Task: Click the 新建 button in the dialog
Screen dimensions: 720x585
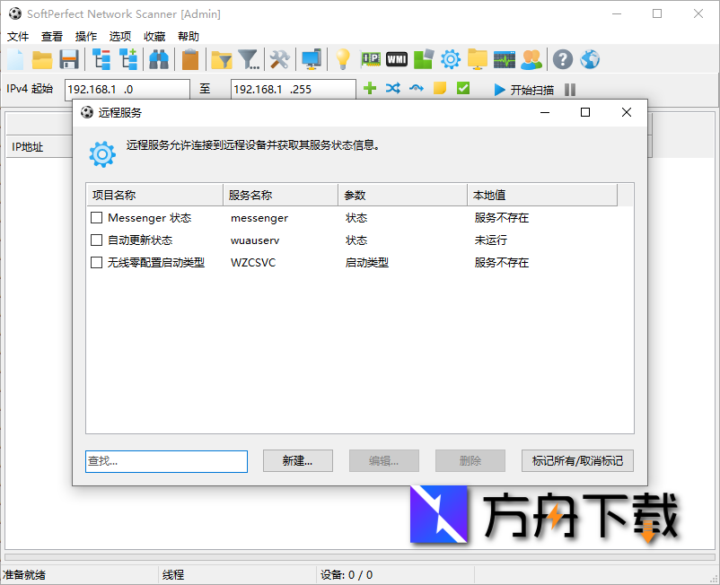Action: point(297,461)
